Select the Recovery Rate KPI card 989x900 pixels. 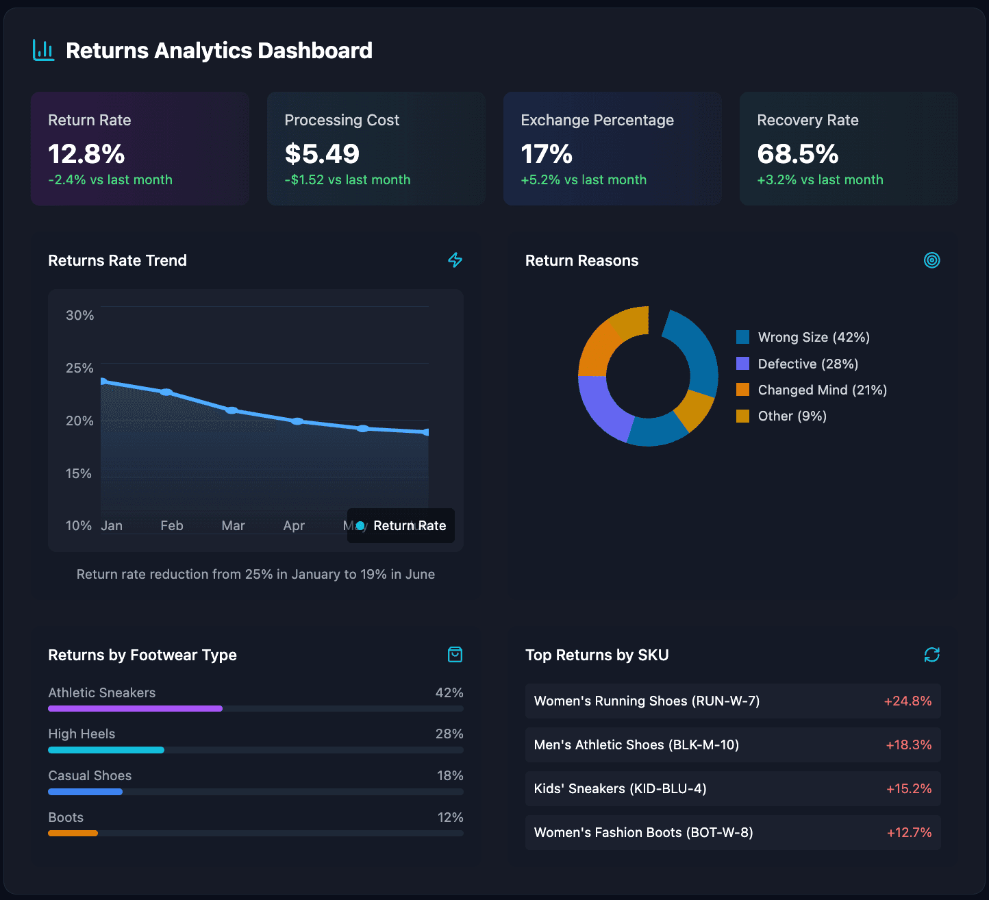848,148
